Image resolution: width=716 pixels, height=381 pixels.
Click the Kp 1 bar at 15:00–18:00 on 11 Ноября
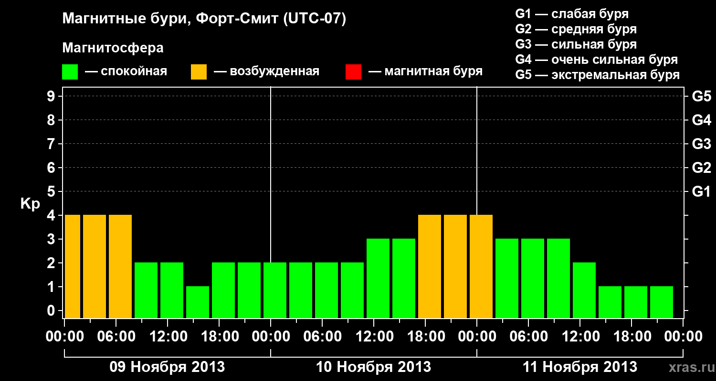click(610, 302)
